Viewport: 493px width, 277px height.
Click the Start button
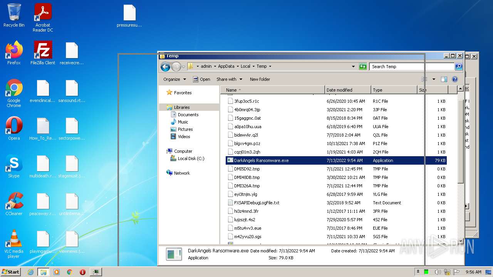click(10, 272)
